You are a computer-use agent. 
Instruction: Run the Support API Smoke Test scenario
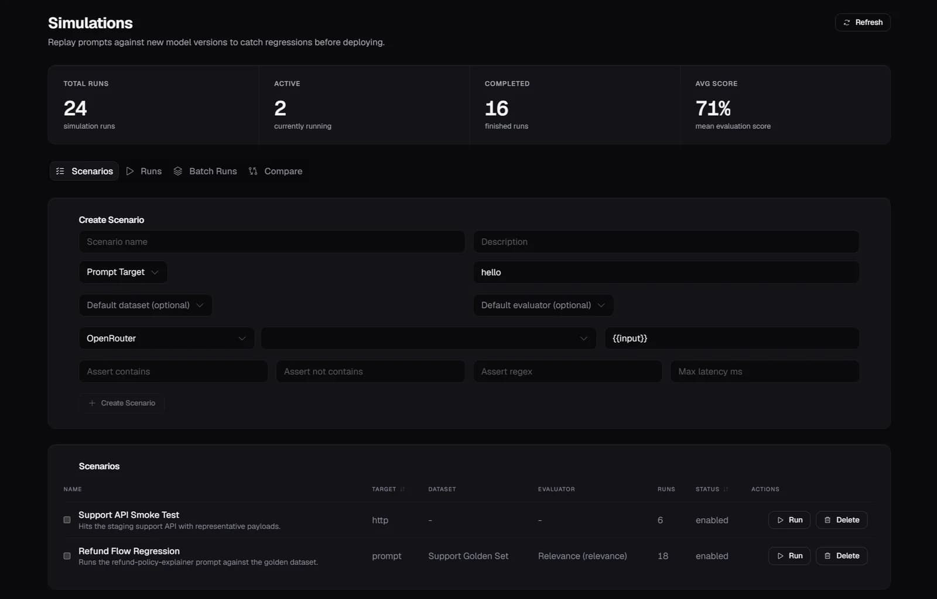(x=789, y=520)
